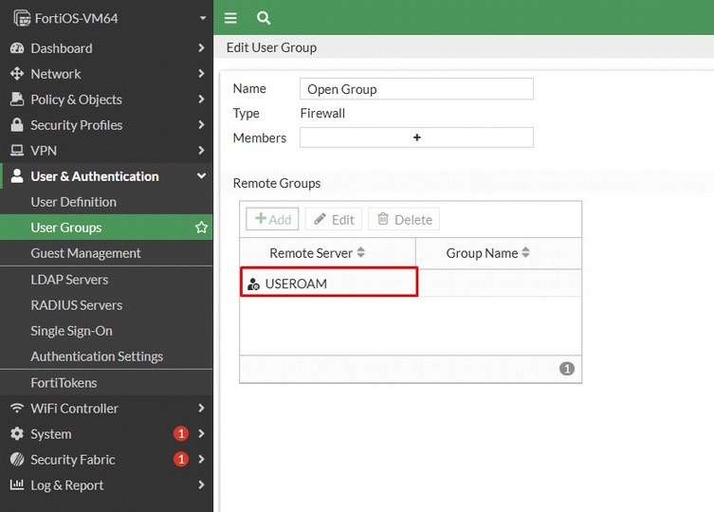
Task: Toggle the User Groups favorite star
Action: coord(201,228)
